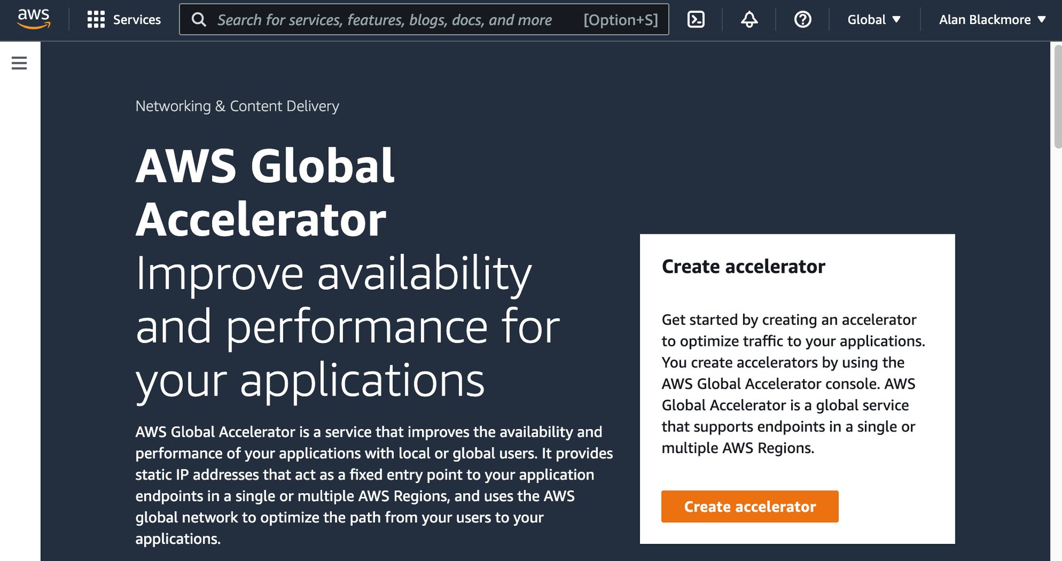Click the Create accelerator button
The image size is (1062, 561).
[750, 506]
